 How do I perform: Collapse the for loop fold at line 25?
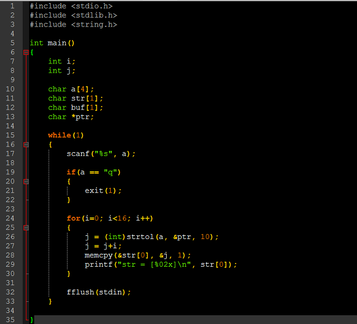click(26, 227)
